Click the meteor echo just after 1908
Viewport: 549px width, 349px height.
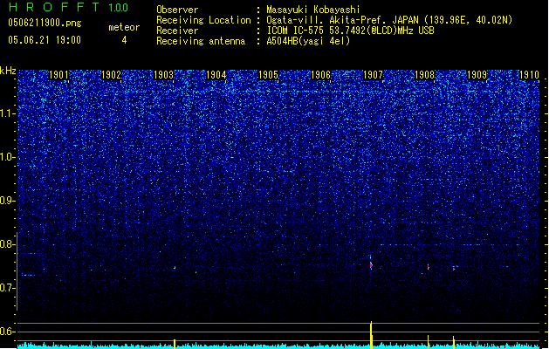pyautogui.click(x=428, y=267)
